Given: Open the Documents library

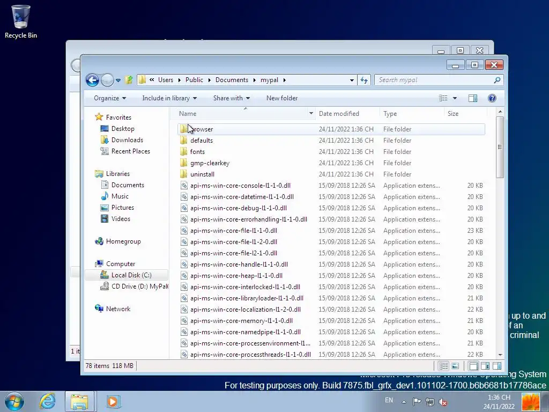Looking at the screenshot, I should click(x=128, y=185).
